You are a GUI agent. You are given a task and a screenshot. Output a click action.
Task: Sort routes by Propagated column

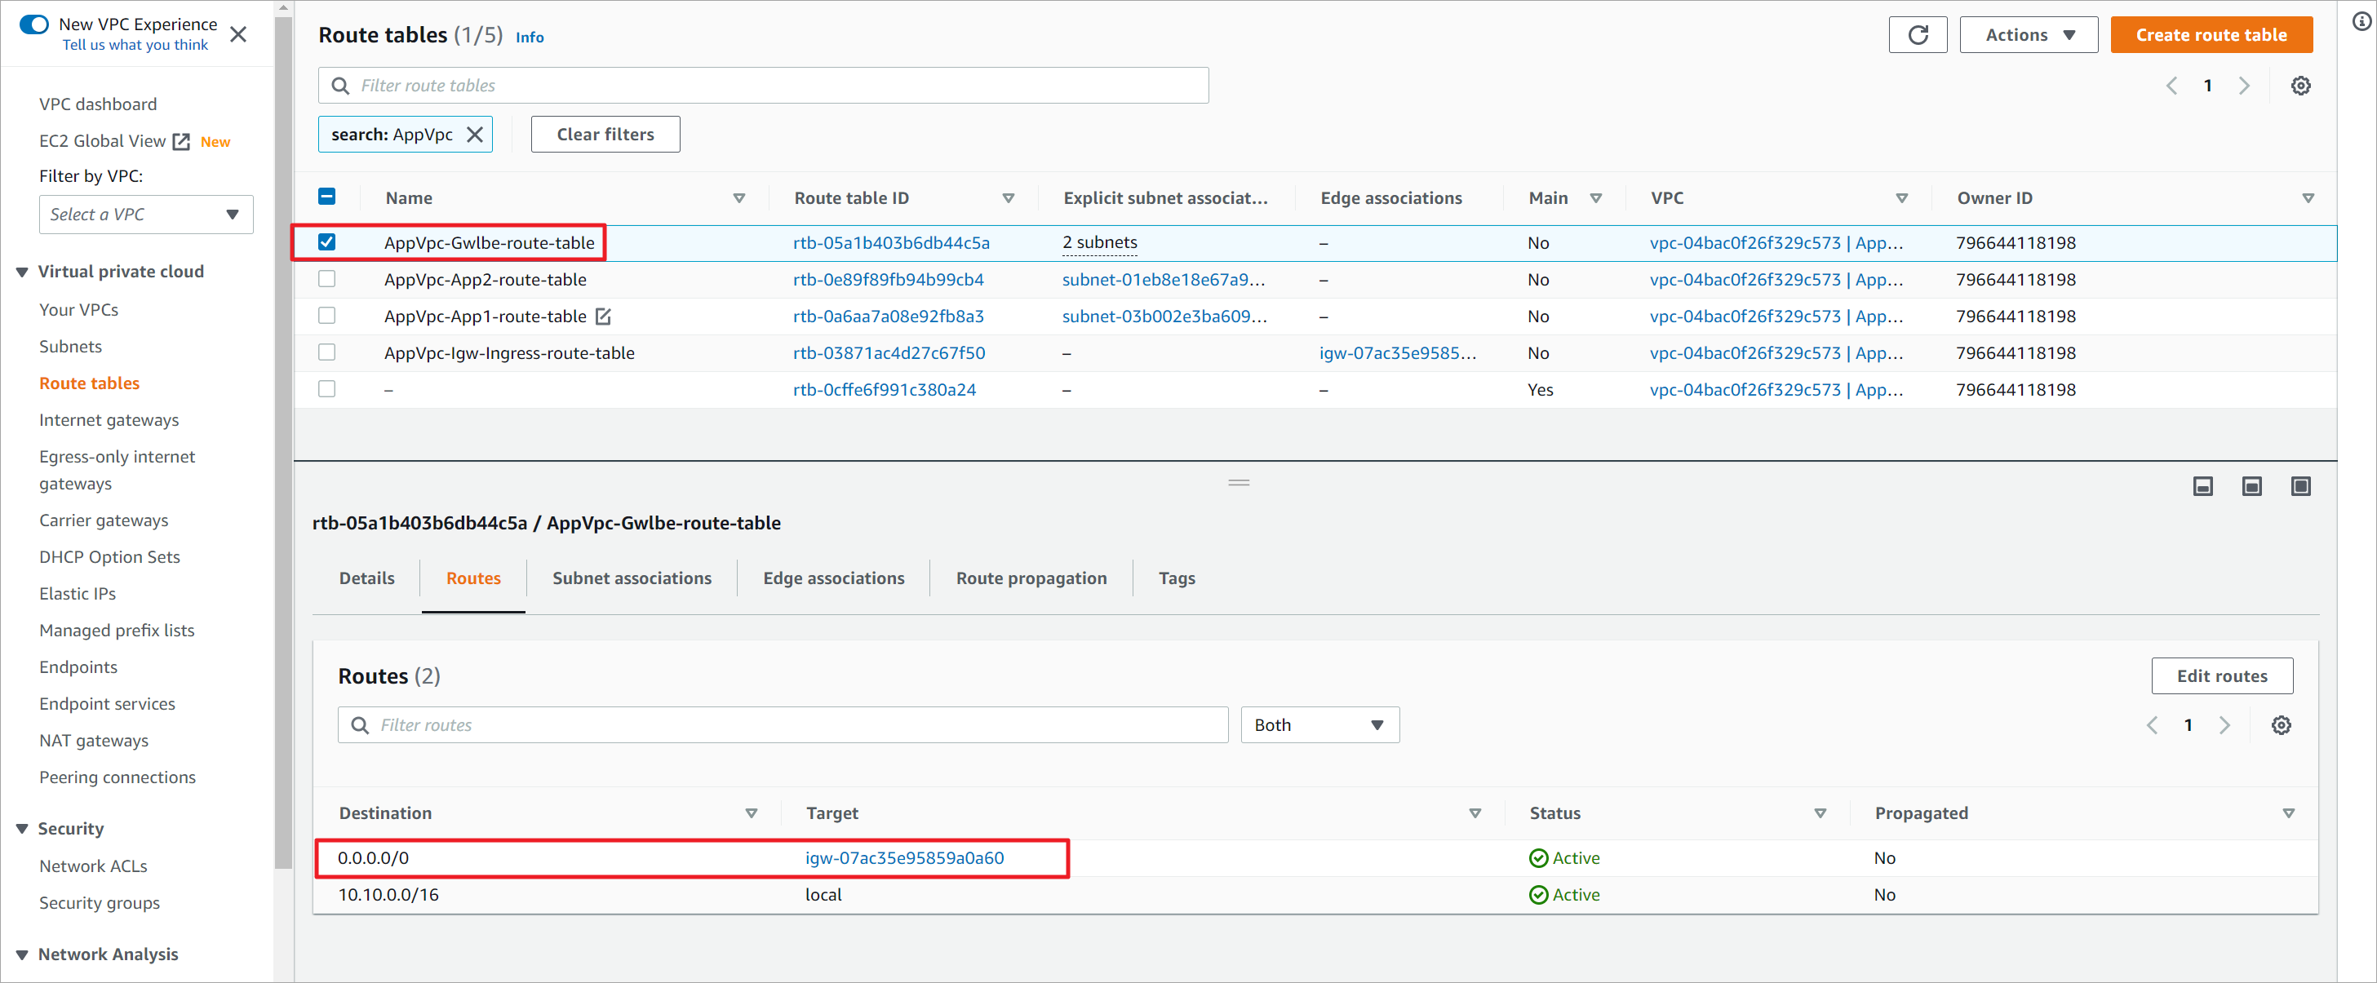[2288, 813]
